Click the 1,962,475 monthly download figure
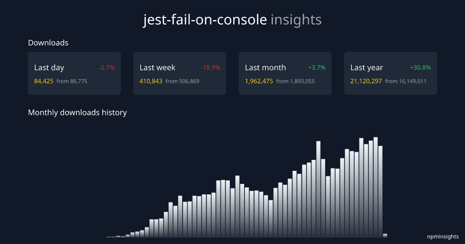 [x=259, y=81]
